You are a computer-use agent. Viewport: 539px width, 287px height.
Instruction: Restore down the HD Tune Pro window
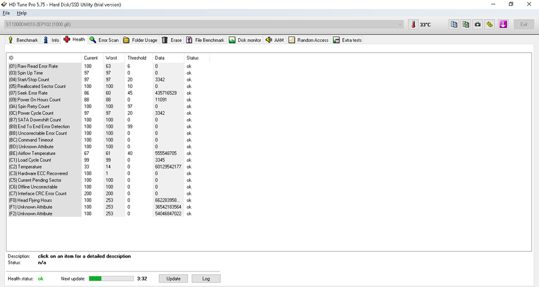coord(511,4)
